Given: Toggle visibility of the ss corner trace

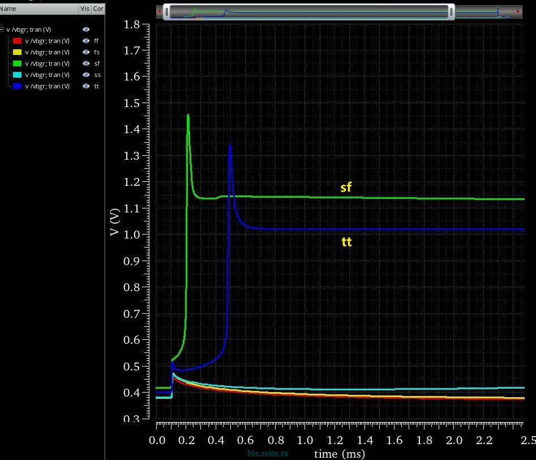Looking at the screenshot, I should (86, 75).
